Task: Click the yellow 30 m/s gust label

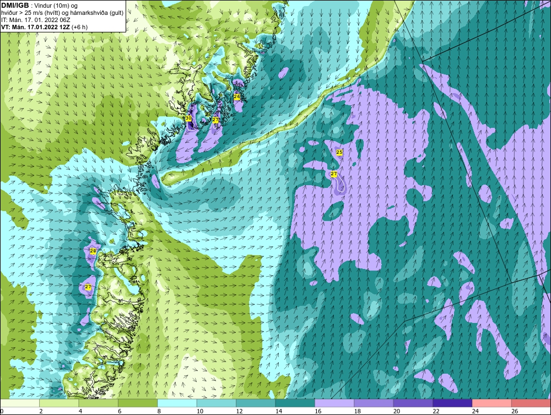Action: [188, 118]
